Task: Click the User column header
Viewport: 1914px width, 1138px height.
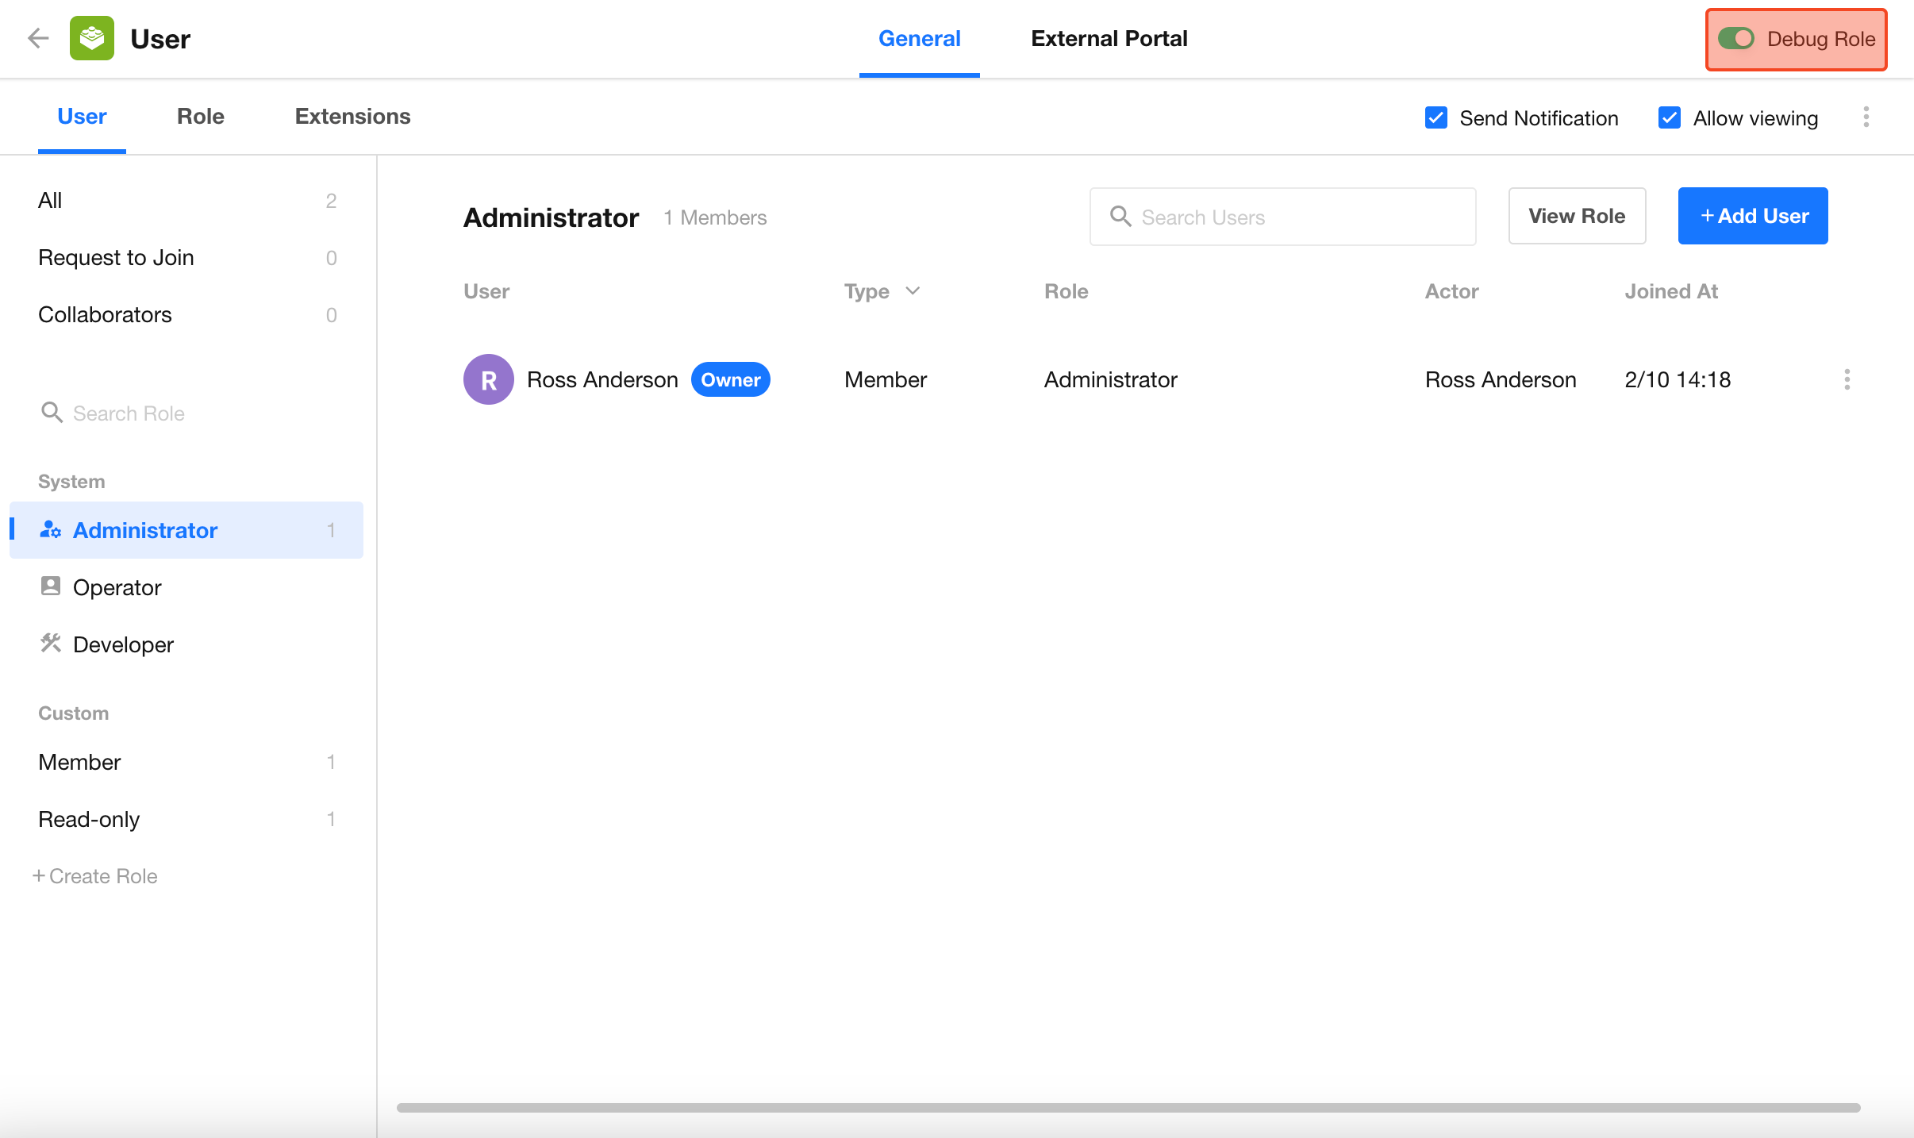Action: [486, 291]
